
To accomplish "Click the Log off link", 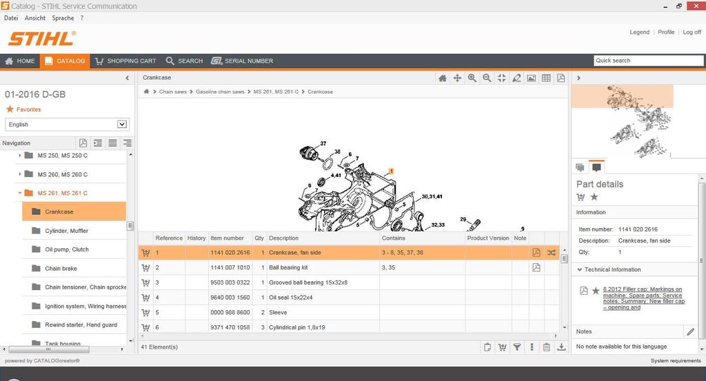I will 692,32.
